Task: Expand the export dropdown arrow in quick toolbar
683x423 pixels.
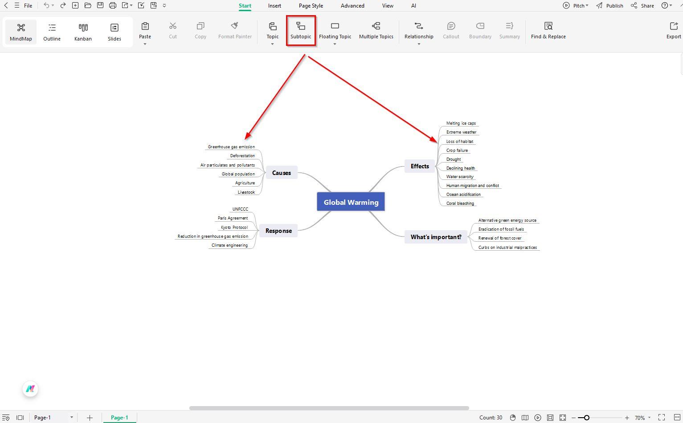Action: [131, 6]
